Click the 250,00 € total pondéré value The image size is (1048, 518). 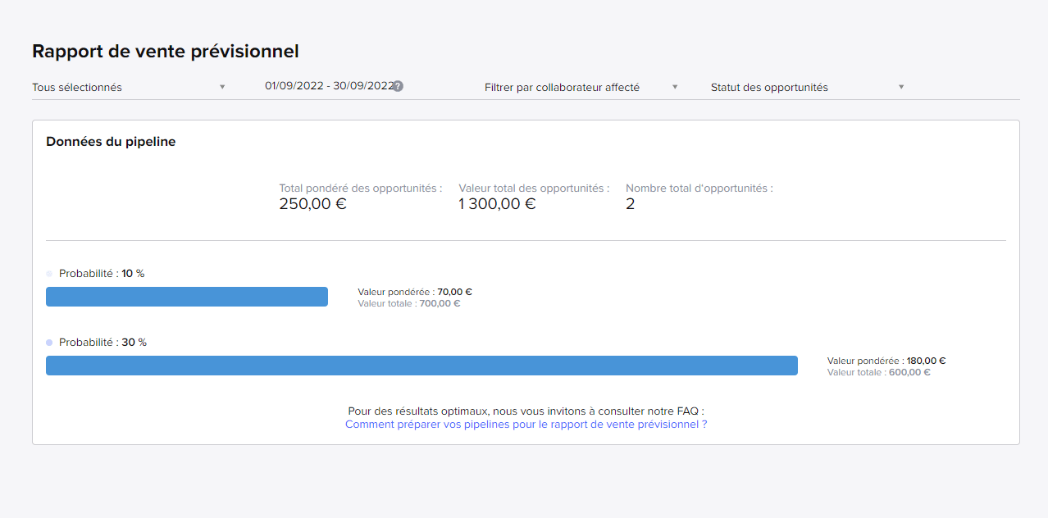[312, 204]
